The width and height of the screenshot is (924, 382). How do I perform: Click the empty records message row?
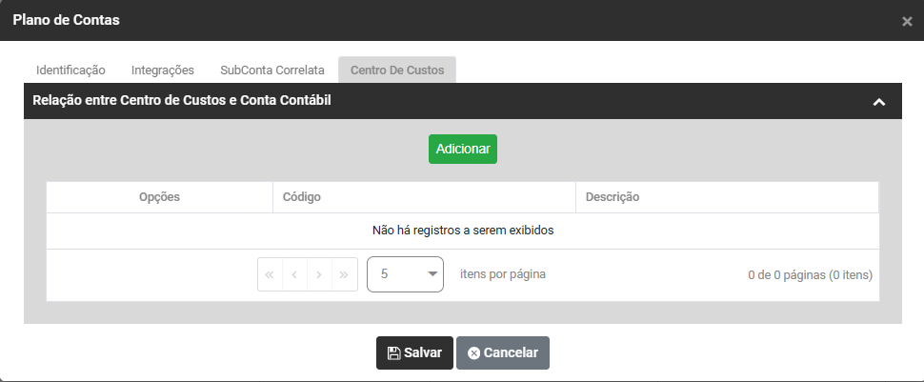(463, 231)
